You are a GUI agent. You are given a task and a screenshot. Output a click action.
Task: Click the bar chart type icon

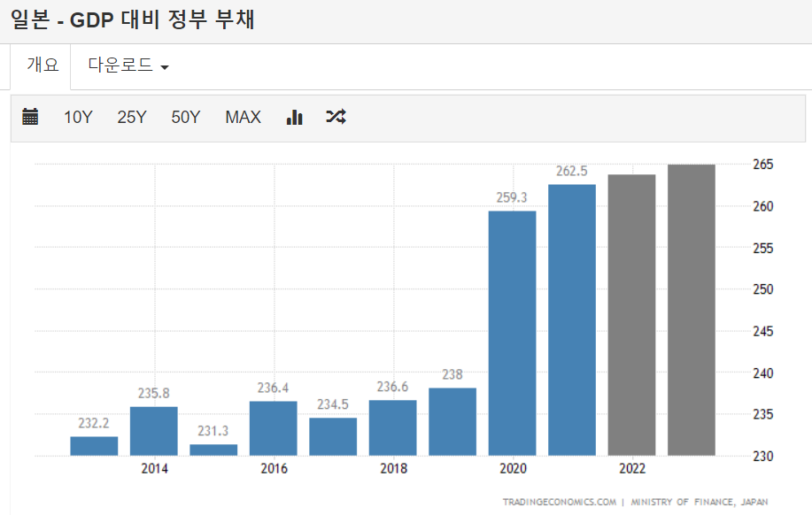tap(295, 117)
